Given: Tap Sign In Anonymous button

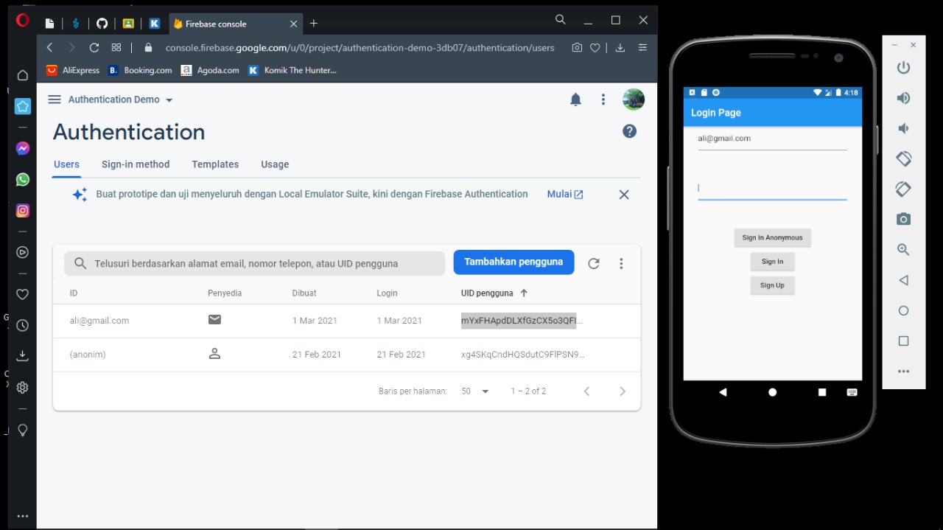Looking at the screenshot, I should [772, 237].
